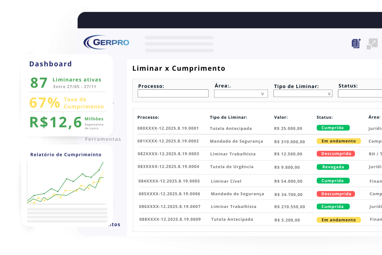Select the Liminar Cível row entry
The width and height of the screenshot is (382, 255).
tap(226, 181)
